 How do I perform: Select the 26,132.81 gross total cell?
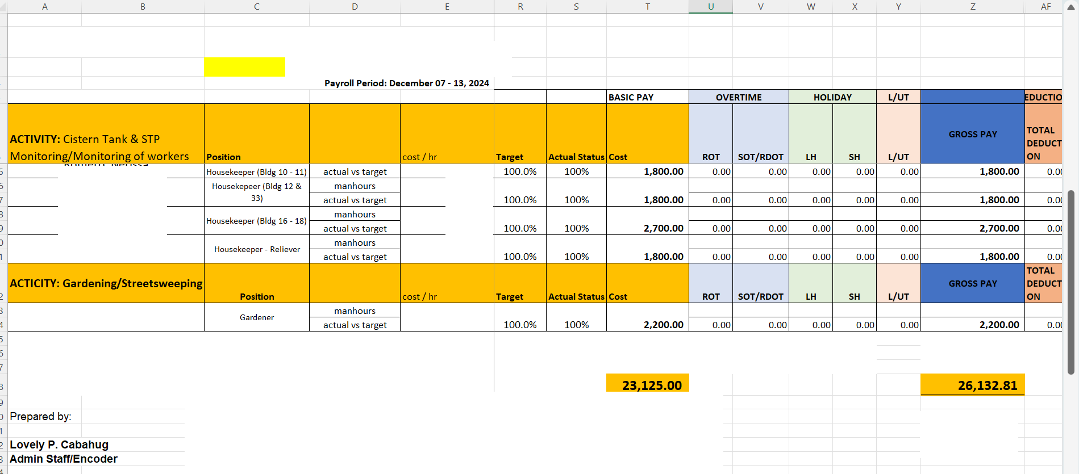click(x=972, y=385)
